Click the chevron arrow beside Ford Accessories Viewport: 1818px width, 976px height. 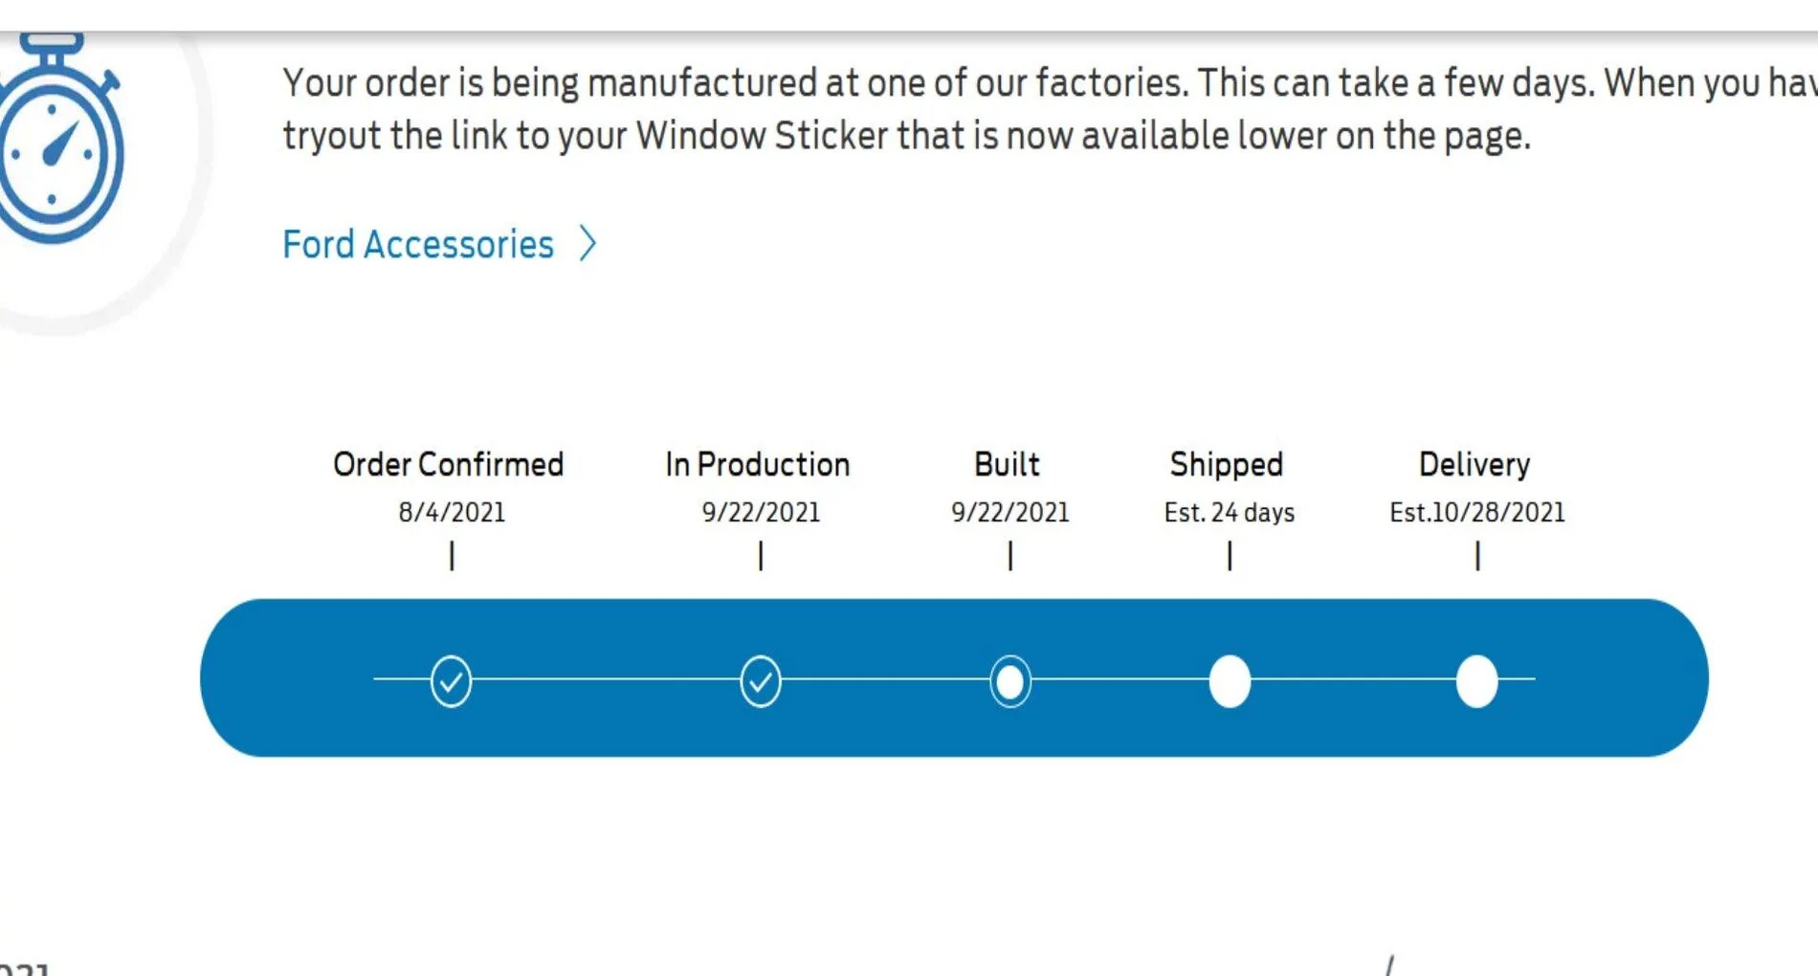pos(588,244)
